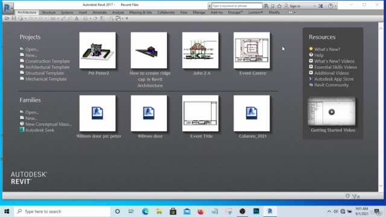Image resolution: width=386 pixels, height=217 pixels.
Task: Switch to the Structure ribbon tab
Action: [48, 12]
